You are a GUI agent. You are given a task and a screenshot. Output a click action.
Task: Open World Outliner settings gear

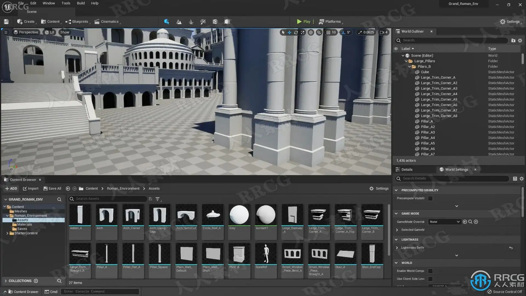point(520,40)
